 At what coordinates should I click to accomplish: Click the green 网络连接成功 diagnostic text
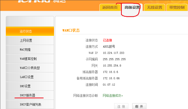click(x=113, y=96)
